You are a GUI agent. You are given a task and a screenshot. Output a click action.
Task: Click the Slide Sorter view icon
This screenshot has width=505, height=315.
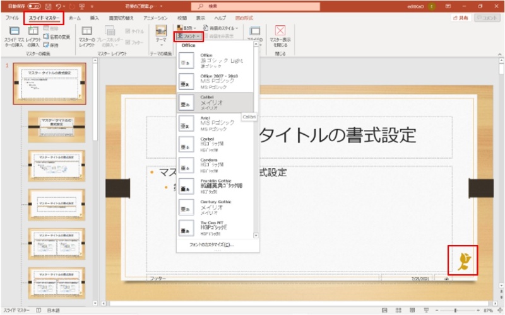(398, 310)
